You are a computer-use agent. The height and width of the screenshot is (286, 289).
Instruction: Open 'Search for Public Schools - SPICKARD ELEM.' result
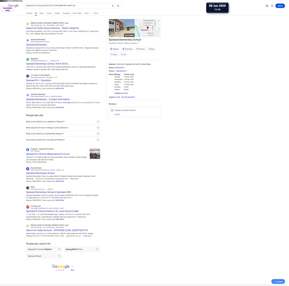click(x=57, y=231)
